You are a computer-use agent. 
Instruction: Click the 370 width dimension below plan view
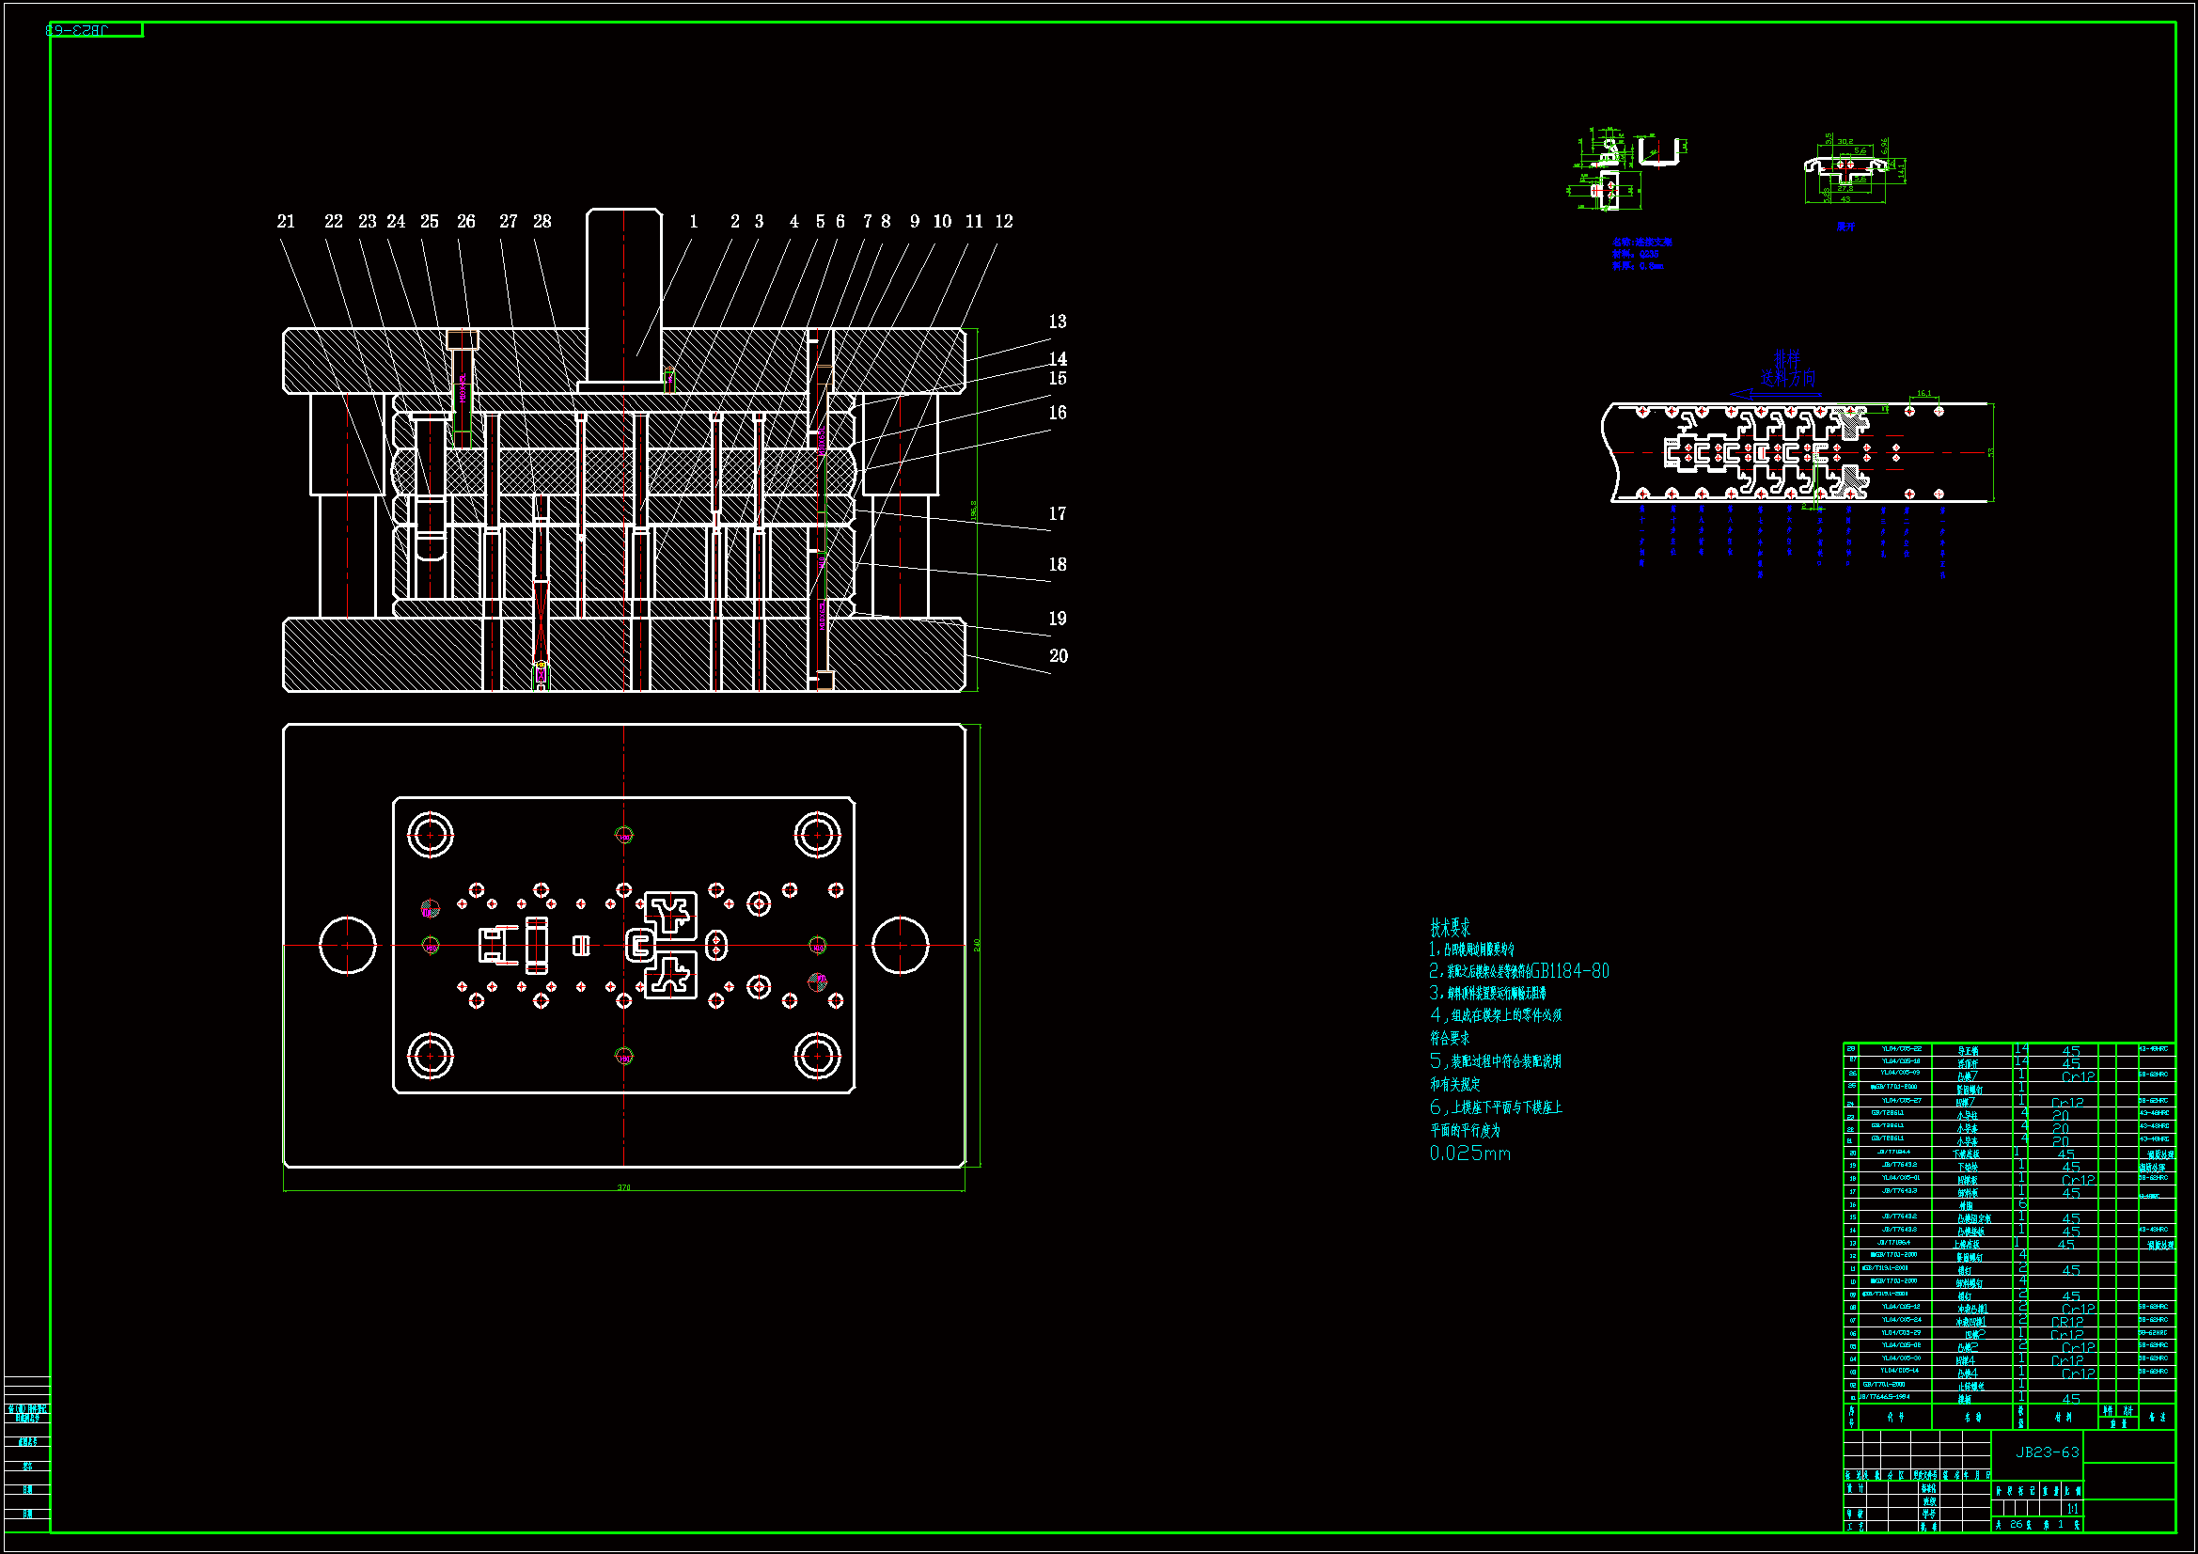[x=623, y=1187]
